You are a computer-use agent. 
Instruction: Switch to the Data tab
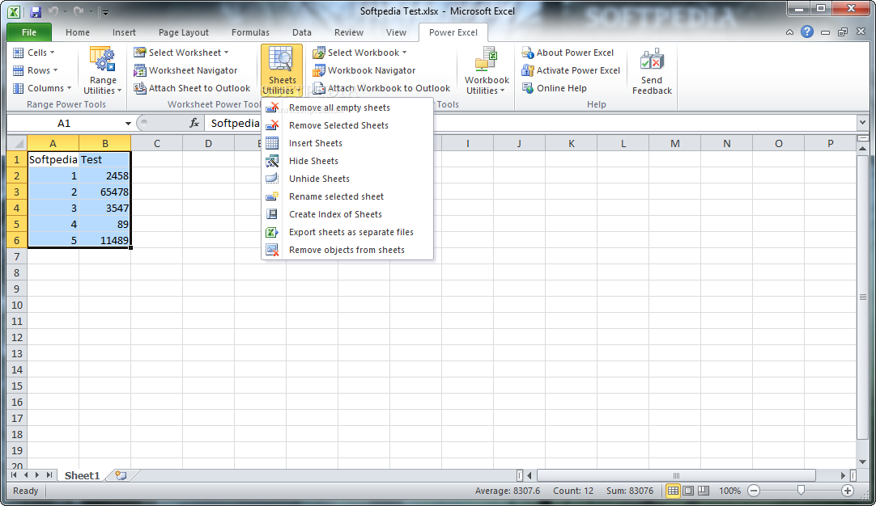click(302, 32)
